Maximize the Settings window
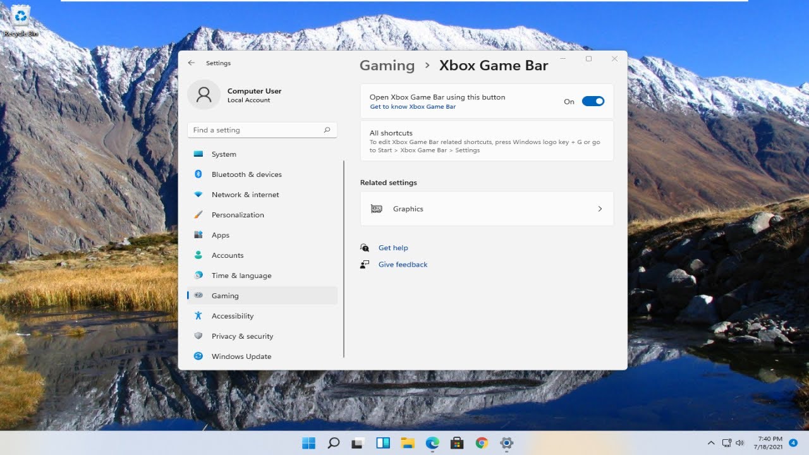Image resolution: width=809 pixels, height=455 pixels. pyautogui.click(x=588, y=59)
